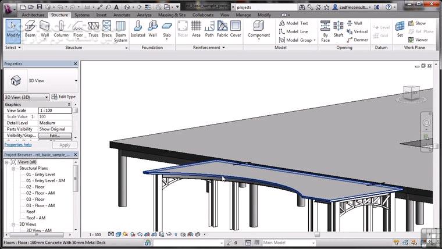Screen dimensions: 442x249
Task: Click the View Scale value field
Action: [55, 111]
